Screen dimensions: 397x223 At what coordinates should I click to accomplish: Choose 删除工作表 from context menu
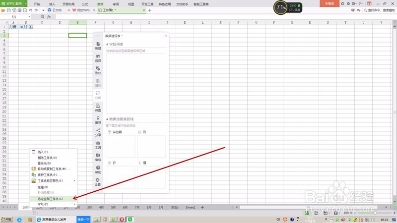point(53,158)
